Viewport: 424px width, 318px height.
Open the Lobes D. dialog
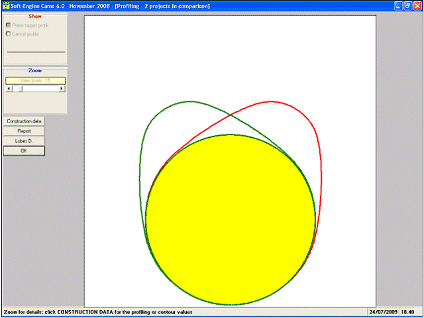coord(24,141)
